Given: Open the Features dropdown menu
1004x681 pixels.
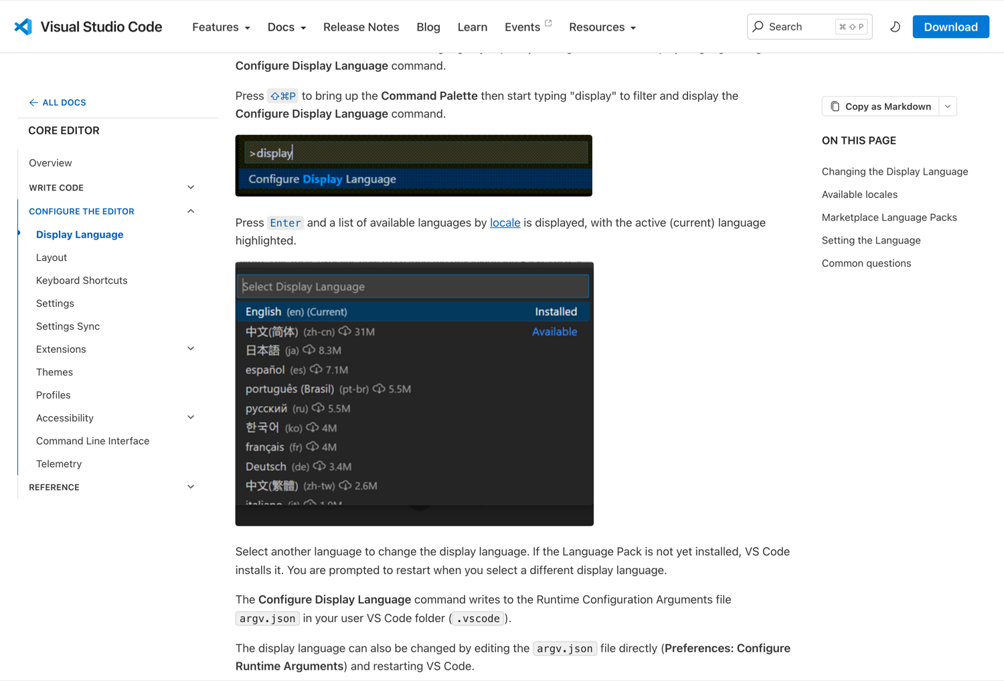Looking at the screenshot, I should click(221, 27).
